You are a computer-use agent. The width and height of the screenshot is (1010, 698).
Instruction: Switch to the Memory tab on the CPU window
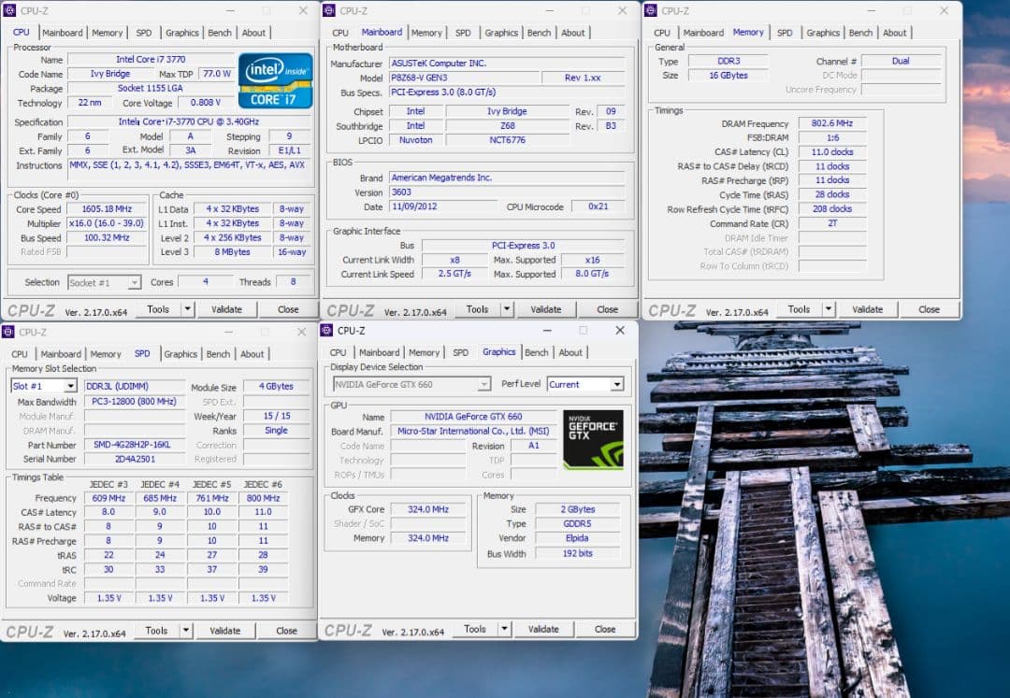(x=107, y=32)
